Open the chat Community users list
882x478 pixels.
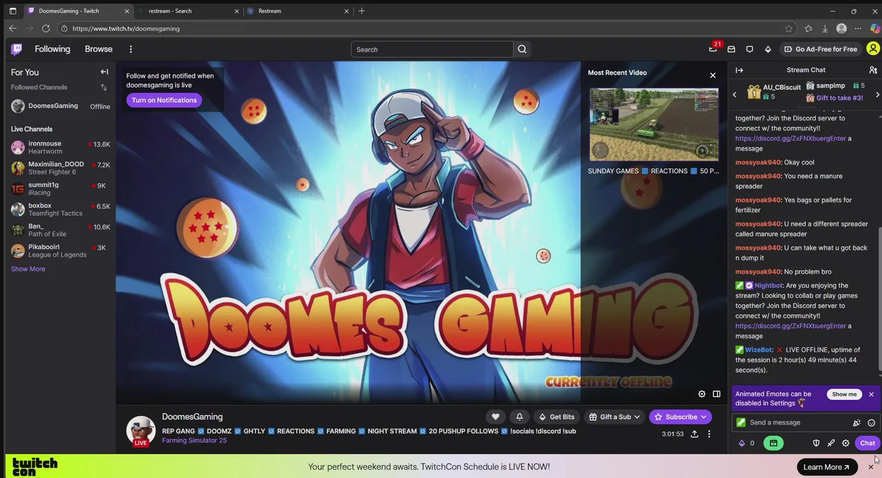(x=873, y=70)
